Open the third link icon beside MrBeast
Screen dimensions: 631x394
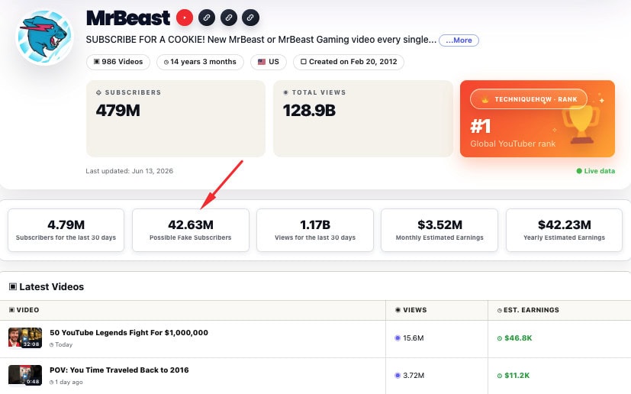pyautogui.click(x=250, y=18)
